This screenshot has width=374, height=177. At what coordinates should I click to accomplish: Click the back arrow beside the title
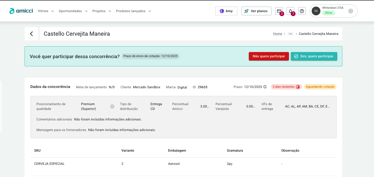click(31, 34)
